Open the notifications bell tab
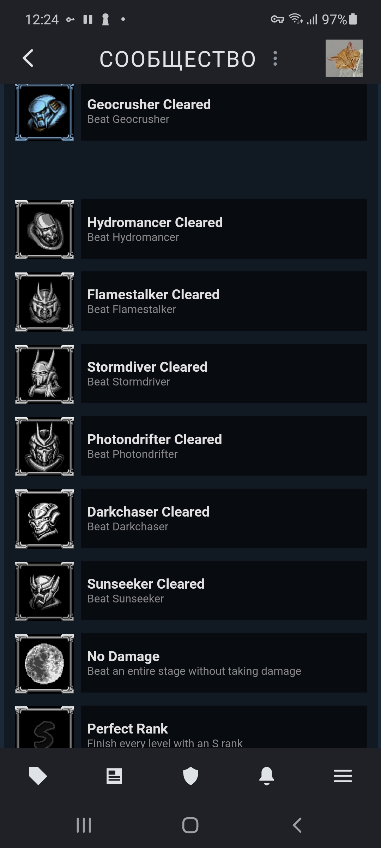 point(267,776)
